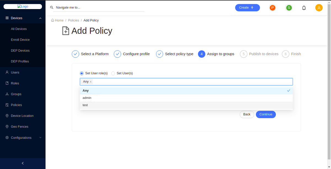Click the green S avatar icon
Image resolution: width=331 pixels, height=169 pixels.
tap(289, 8)
